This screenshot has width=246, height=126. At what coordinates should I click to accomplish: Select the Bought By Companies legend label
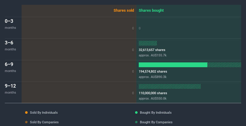coord(156,122)
